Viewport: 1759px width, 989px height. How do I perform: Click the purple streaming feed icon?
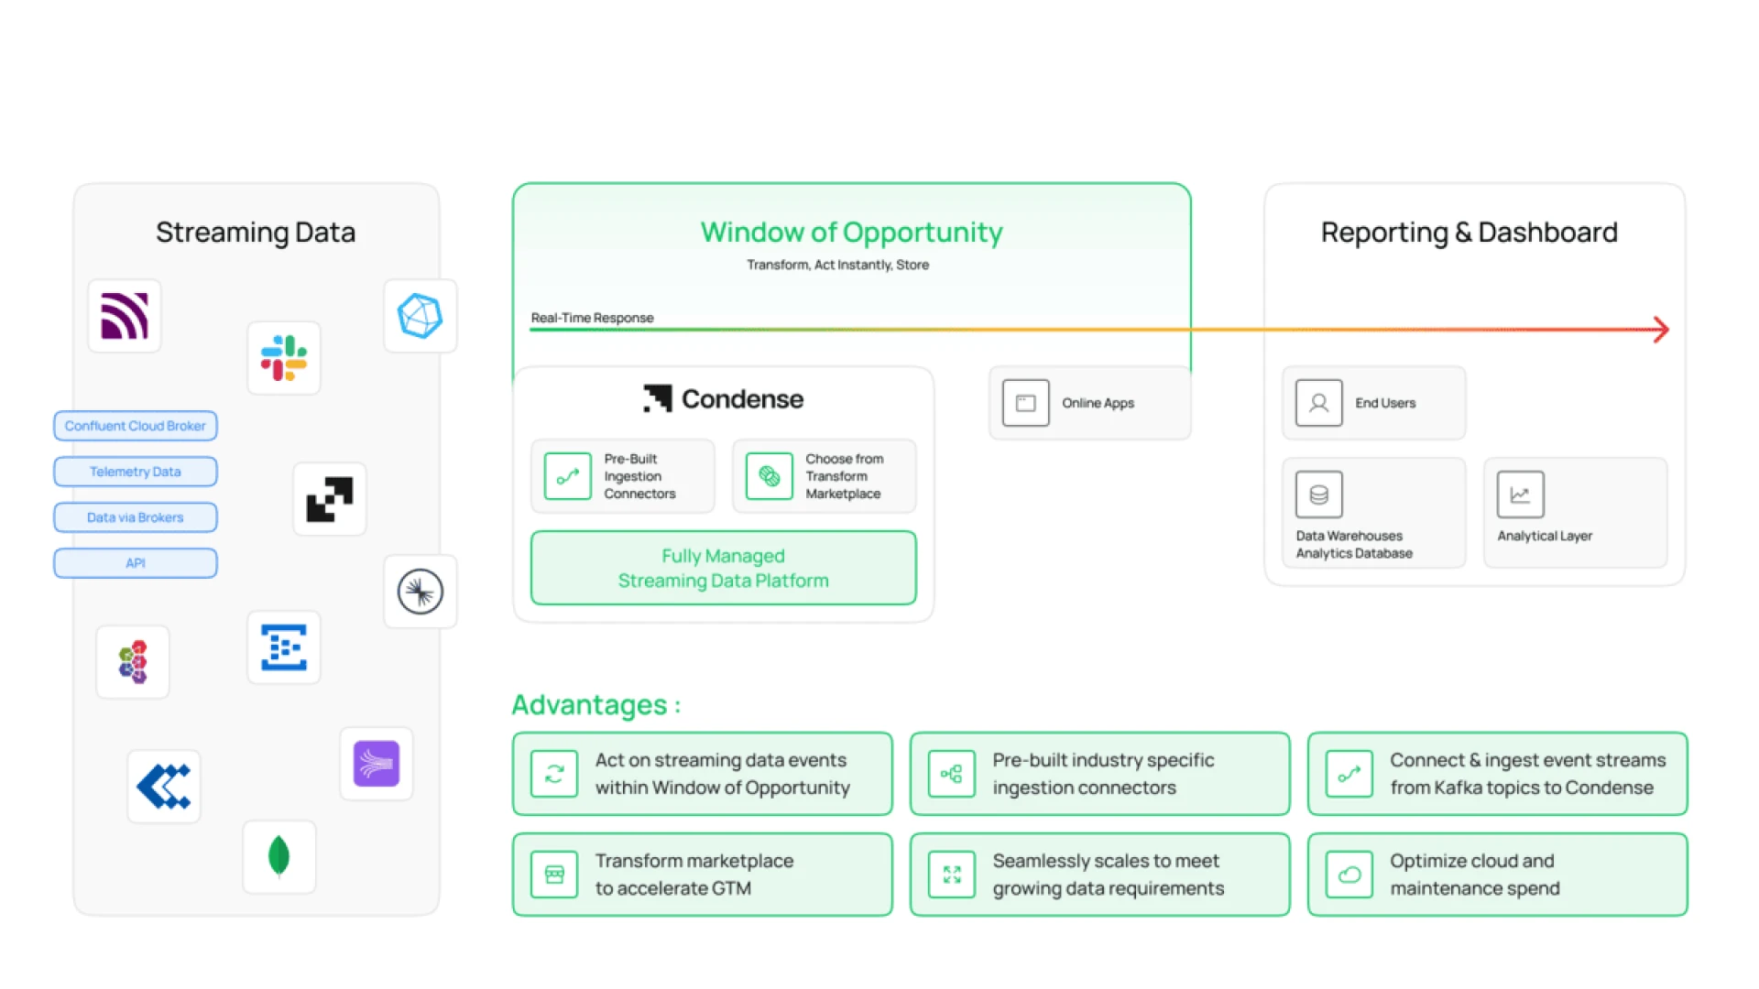124,317
